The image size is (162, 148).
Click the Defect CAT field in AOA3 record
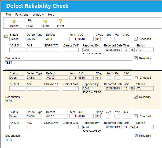(71, 127)
